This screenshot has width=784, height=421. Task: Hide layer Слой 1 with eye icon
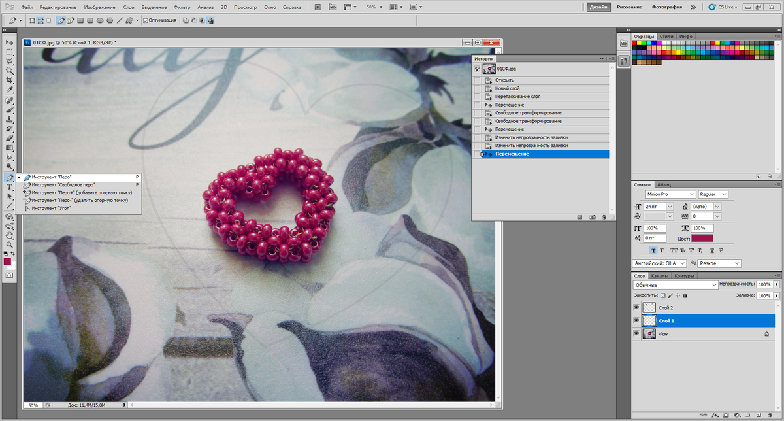tap(636, 320)
